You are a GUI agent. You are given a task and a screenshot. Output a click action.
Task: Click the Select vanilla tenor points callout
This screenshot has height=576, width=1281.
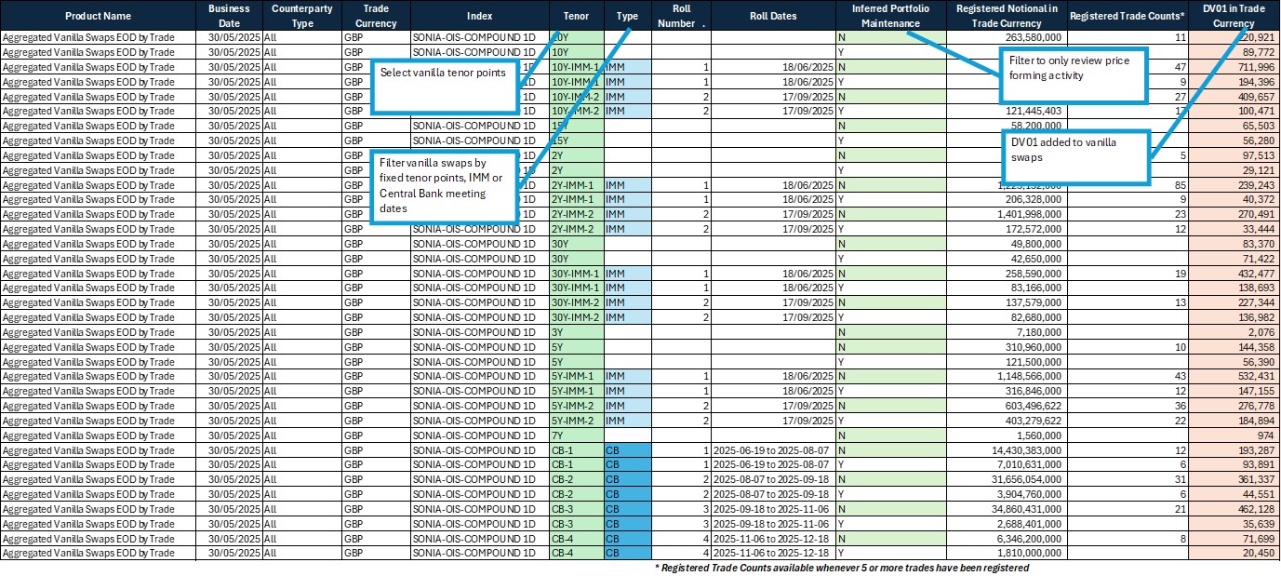[444, 84]
